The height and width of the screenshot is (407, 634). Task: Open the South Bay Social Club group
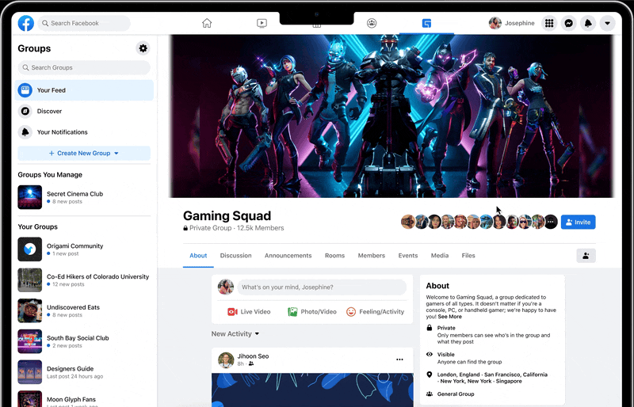[x=84, y=341]
